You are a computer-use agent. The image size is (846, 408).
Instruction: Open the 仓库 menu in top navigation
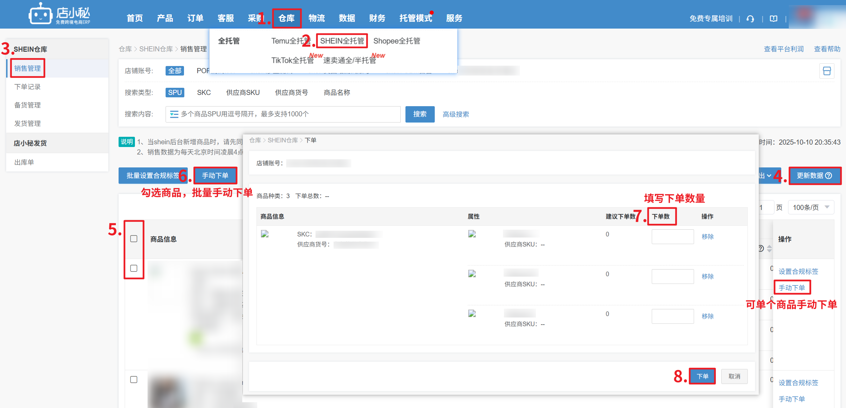(x=286, y=18)
